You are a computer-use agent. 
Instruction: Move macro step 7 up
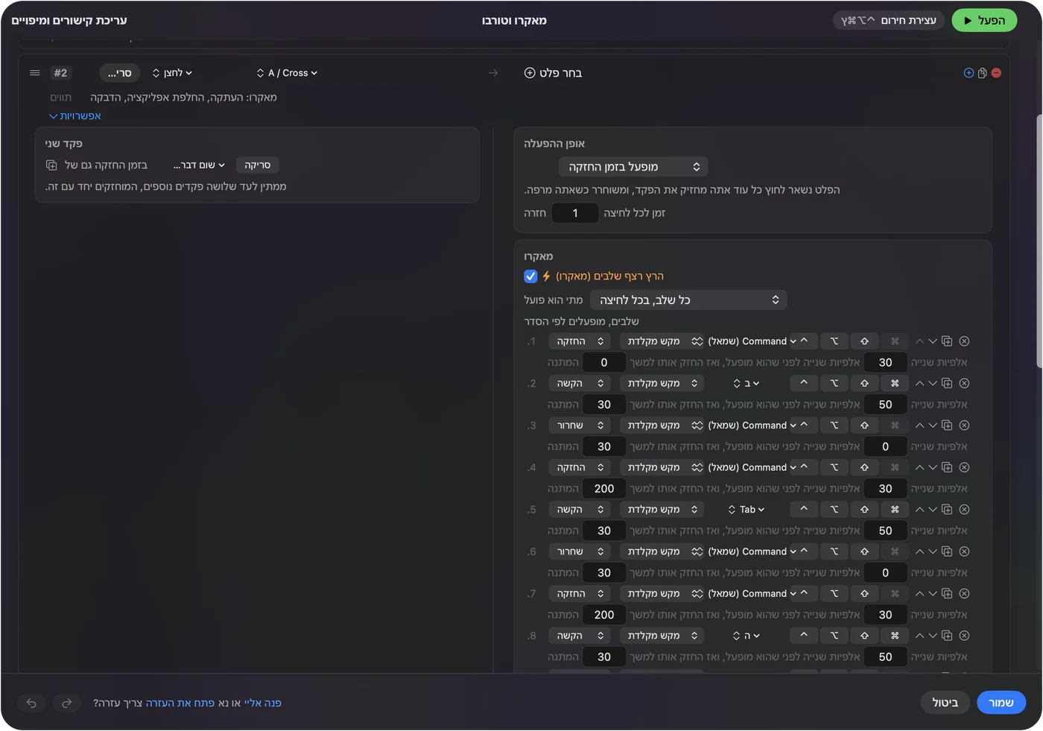tap(919, 594)
